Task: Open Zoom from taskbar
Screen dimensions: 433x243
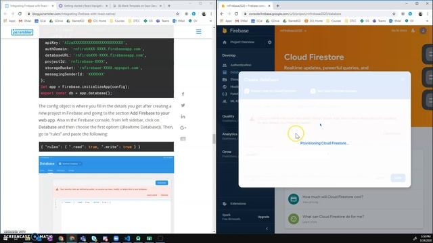Action: click(116, 238)
